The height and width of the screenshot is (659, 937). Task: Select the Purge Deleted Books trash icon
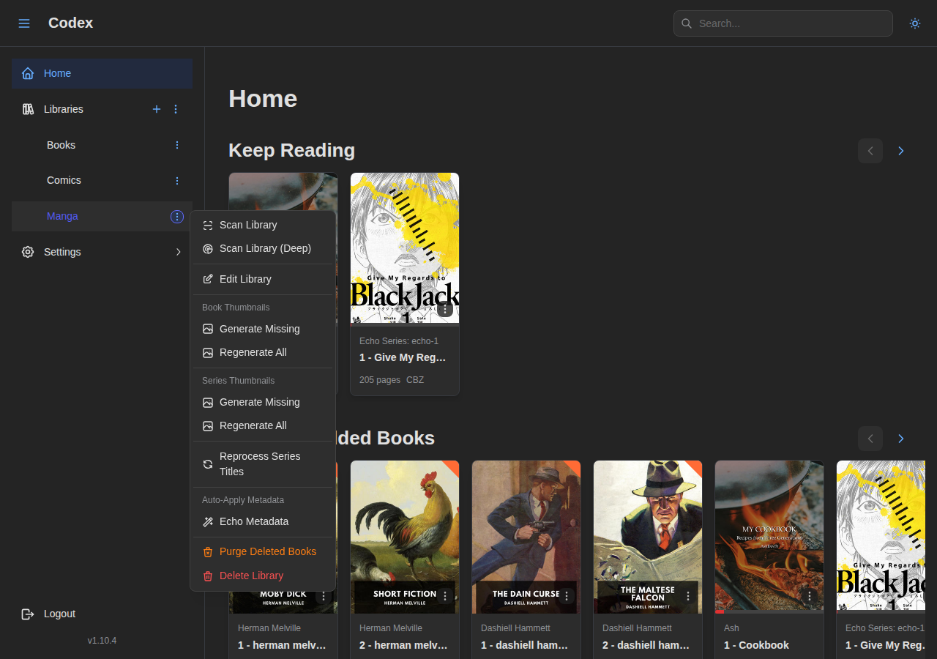click(208, 551)
